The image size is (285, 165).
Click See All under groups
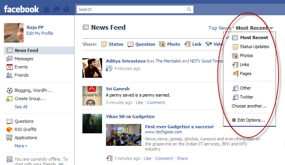click(21, 107)
